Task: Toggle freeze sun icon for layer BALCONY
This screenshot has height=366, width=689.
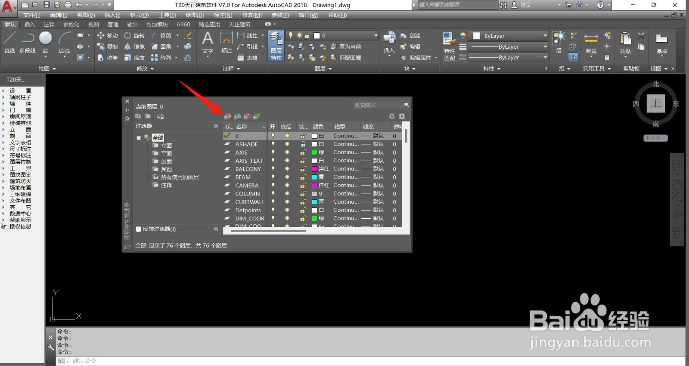Action: [x=287, y=169]
